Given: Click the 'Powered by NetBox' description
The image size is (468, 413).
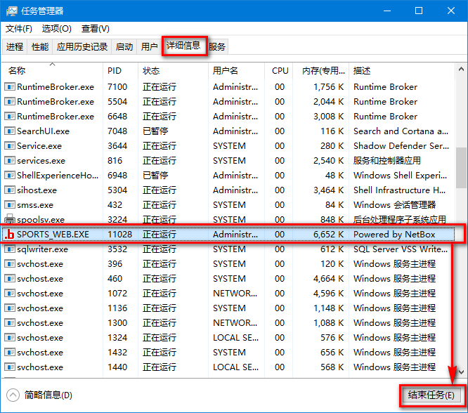Looking at the screenshot, I should point(394,235).
